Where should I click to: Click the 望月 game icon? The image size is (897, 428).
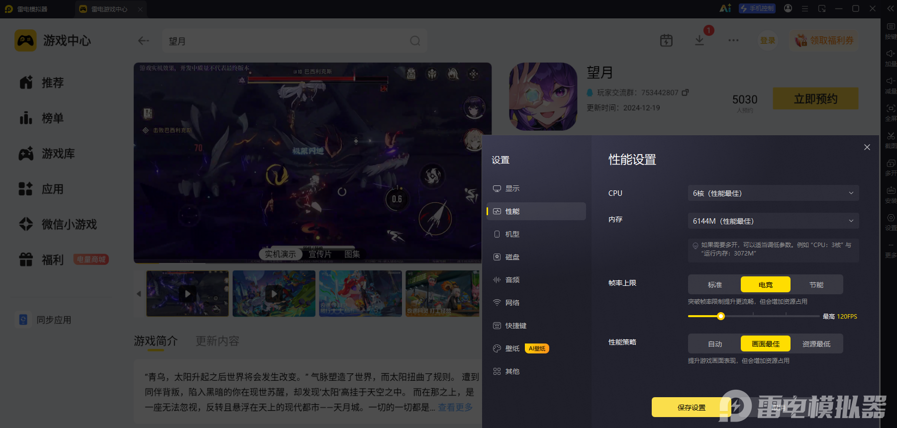[x=543, y=96]
